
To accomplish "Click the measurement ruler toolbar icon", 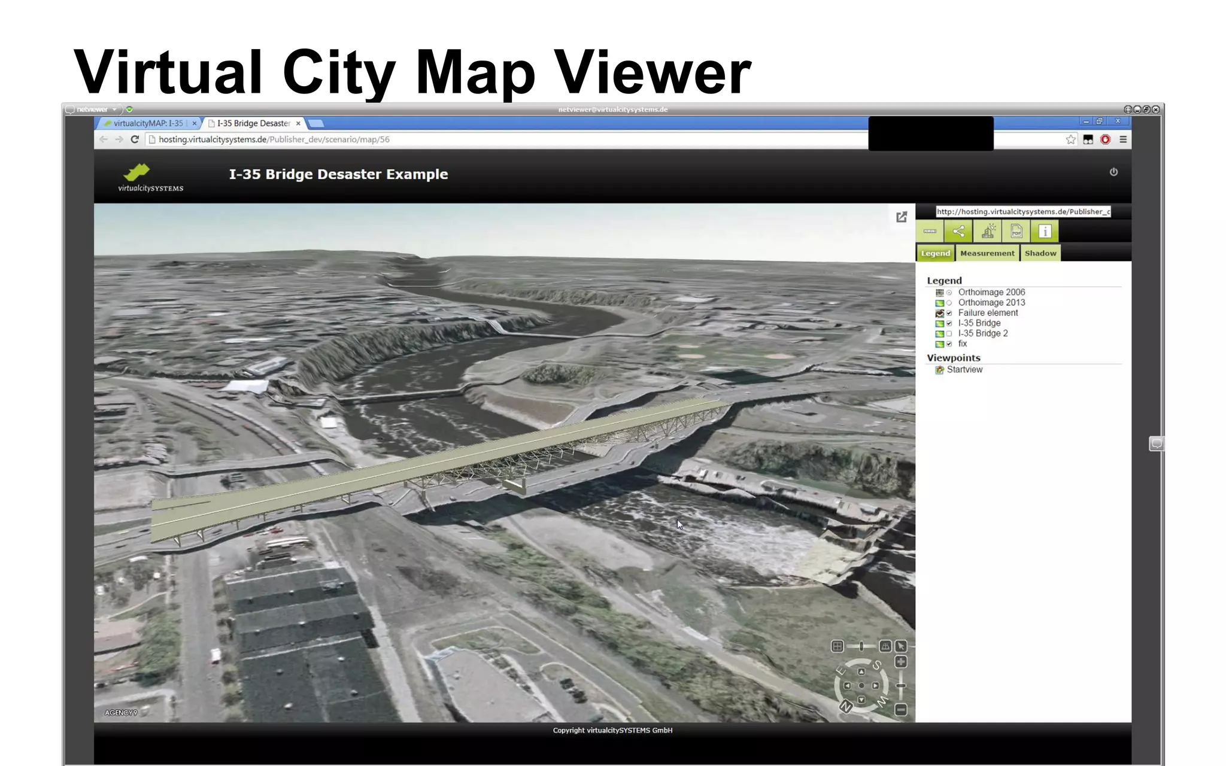I will [x=930, y=231].
